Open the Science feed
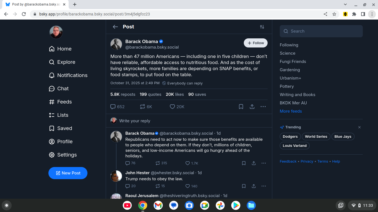This screenshot has width=378, height=212. click(288, 53)
